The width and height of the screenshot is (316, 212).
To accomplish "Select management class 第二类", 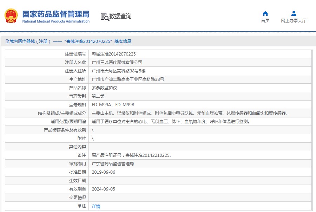I will [98, 96].
